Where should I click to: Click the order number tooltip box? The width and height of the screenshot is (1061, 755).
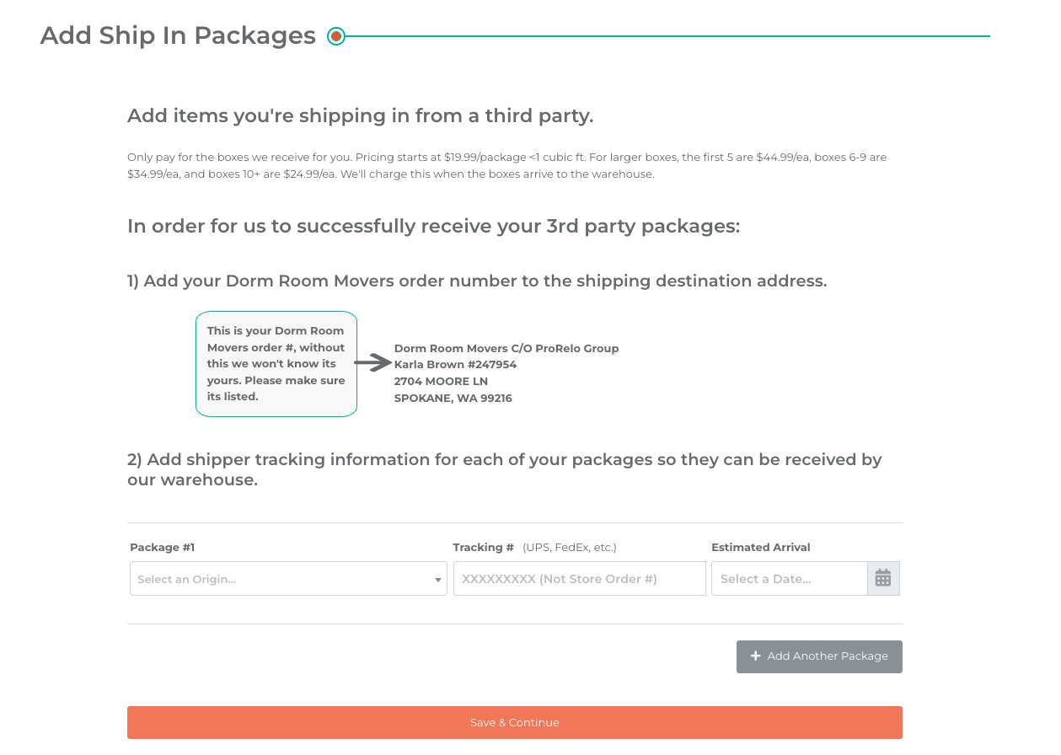click(x=276, y=364)
